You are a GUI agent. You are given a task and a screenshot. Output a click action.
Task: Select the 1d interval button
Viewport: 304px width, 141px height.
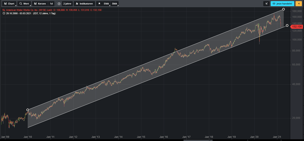coord(51,4)
